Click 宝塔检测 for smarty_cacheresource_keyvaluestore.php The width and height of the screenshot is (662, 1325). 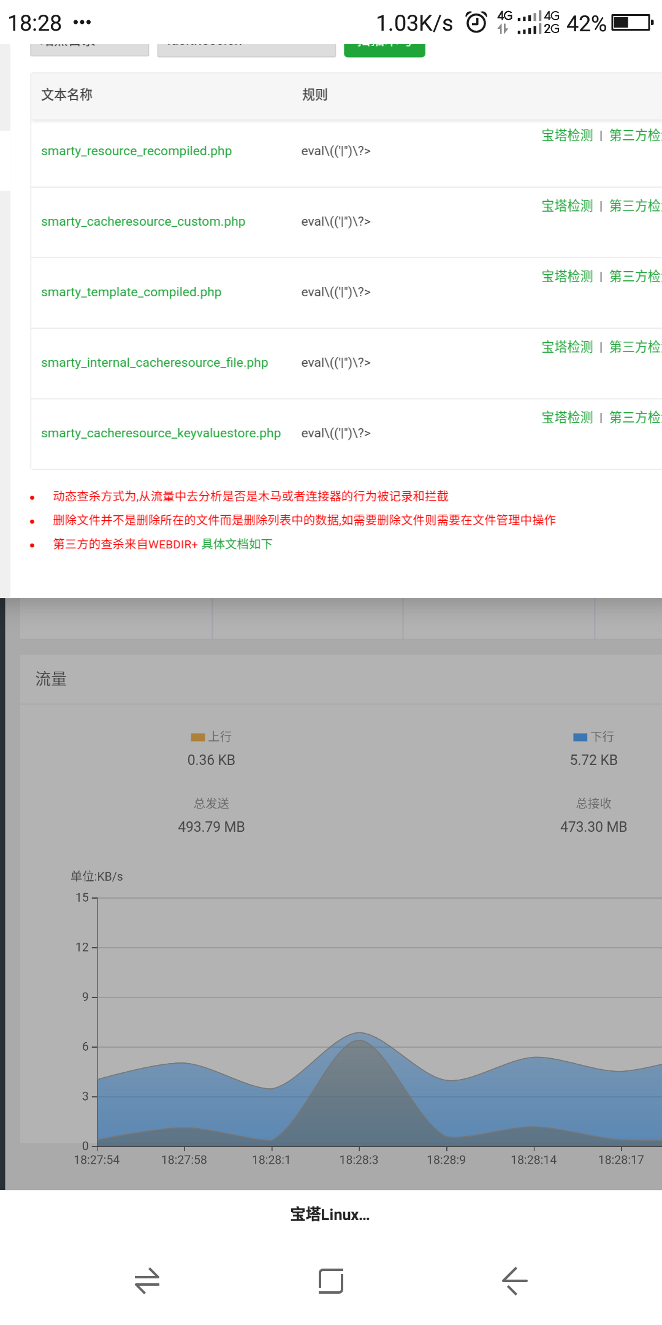pos(567,418)
